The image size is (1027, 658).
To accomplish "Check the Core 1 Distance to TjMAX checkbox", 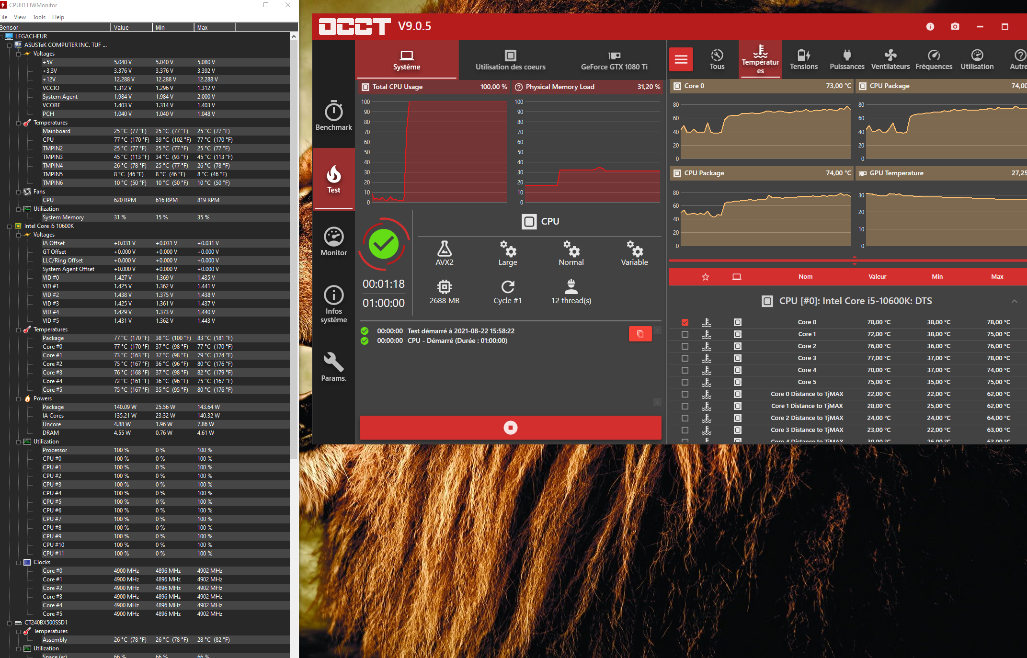I will pos(685,406).
